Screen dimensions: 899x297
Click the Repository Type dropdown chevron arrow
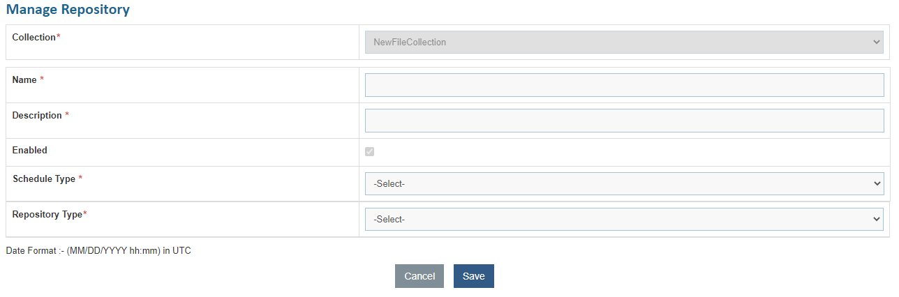point(877,219)
